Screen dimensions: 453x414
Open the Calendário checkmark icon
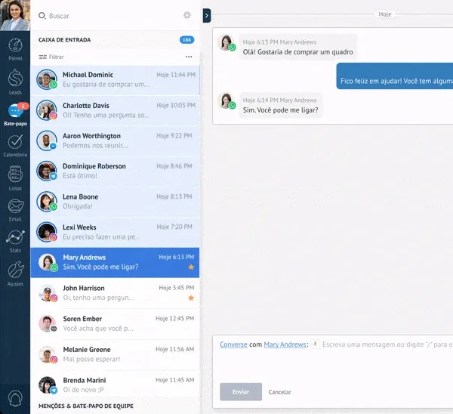[x=15, y=142]
